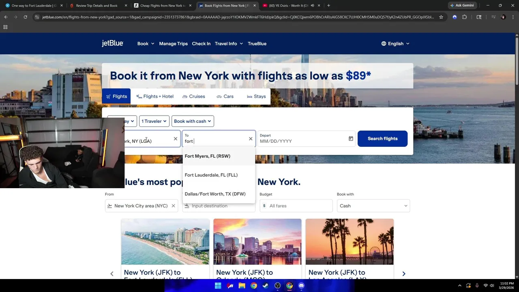Go back in browser
The image size is (519, 292).
pos(6,17)
